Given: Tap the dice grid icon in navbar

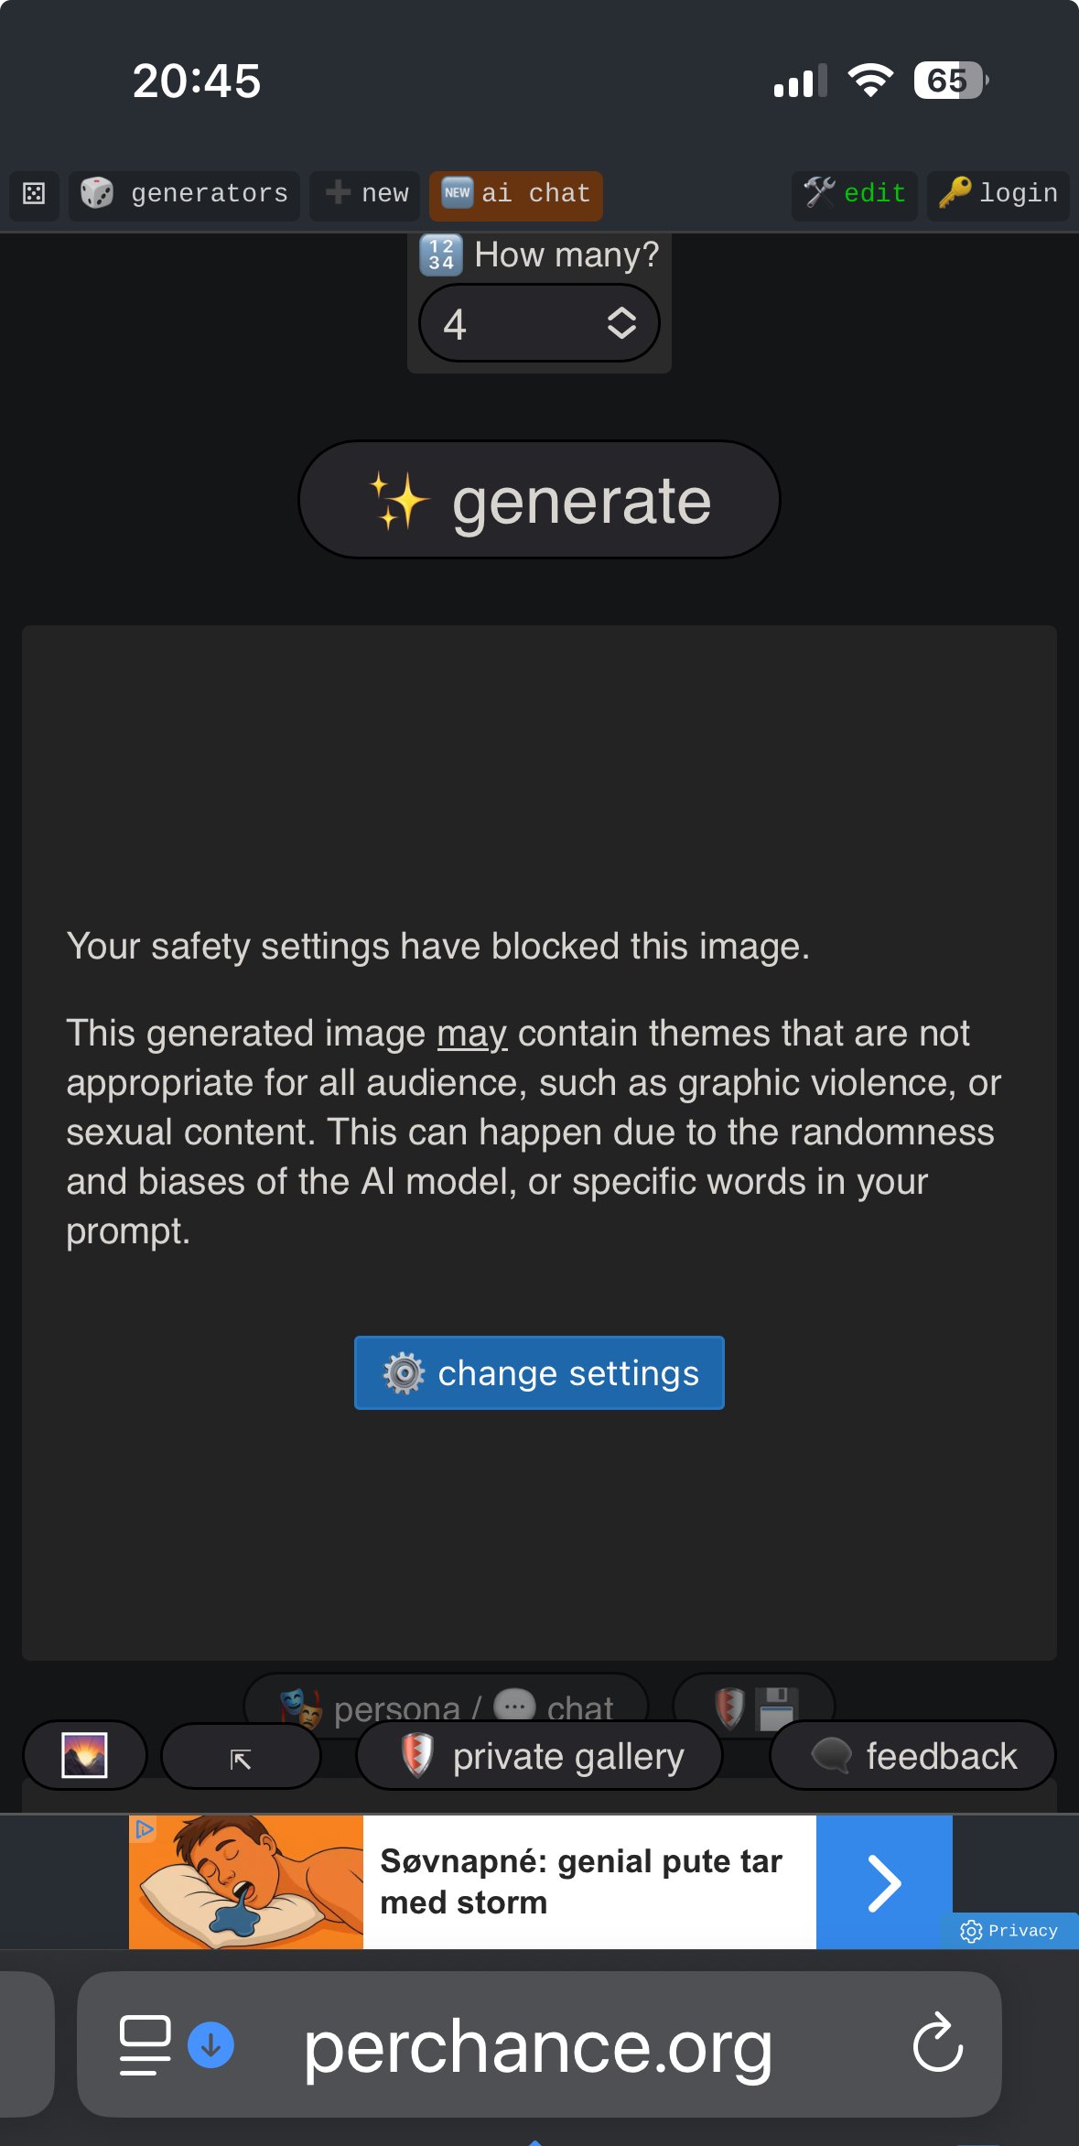Looking at the screenshot, I should [x=34, y=194].
